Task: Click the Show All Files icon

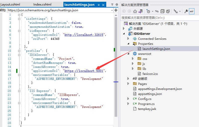Action: [x=168, y=11]
